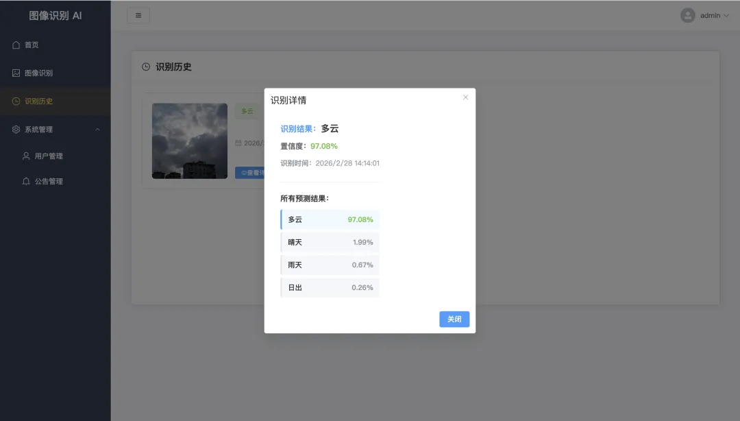Toggle the sidebar with the hamburger button
740x421 pixels.
(x=138, y=15)
